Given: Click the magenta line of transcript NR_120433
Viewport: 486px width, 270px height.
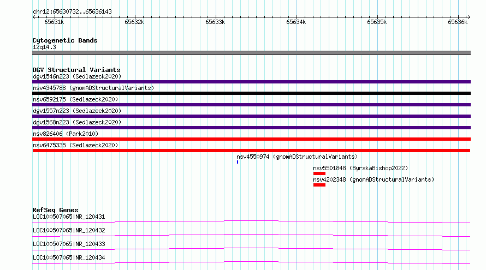Looking at the screenshot, I should tap(251, 249).
